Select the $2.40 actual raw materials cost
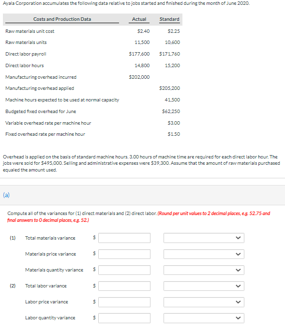Image resolution: width=285 pixels, height=329 pixels. (x=143, y=31)
